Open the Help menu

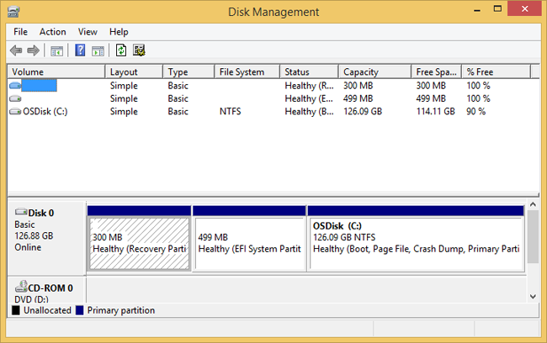[119, 32]
